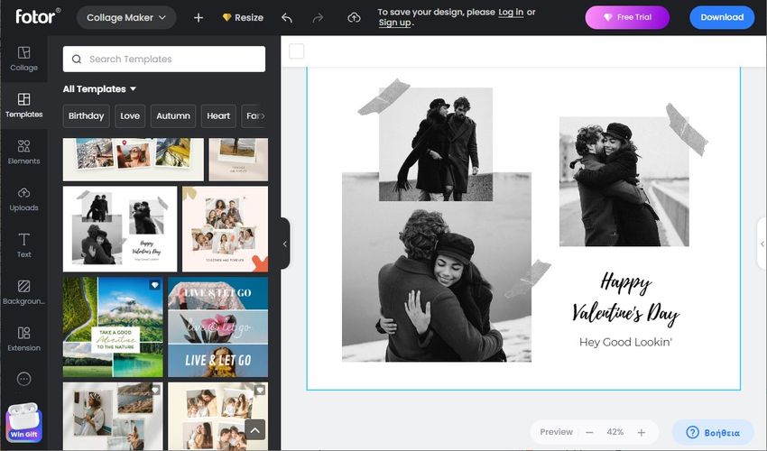This screenshot has height=451, width=767.
Task: Click the more options ellipsis icon
Action: [23, 379]
